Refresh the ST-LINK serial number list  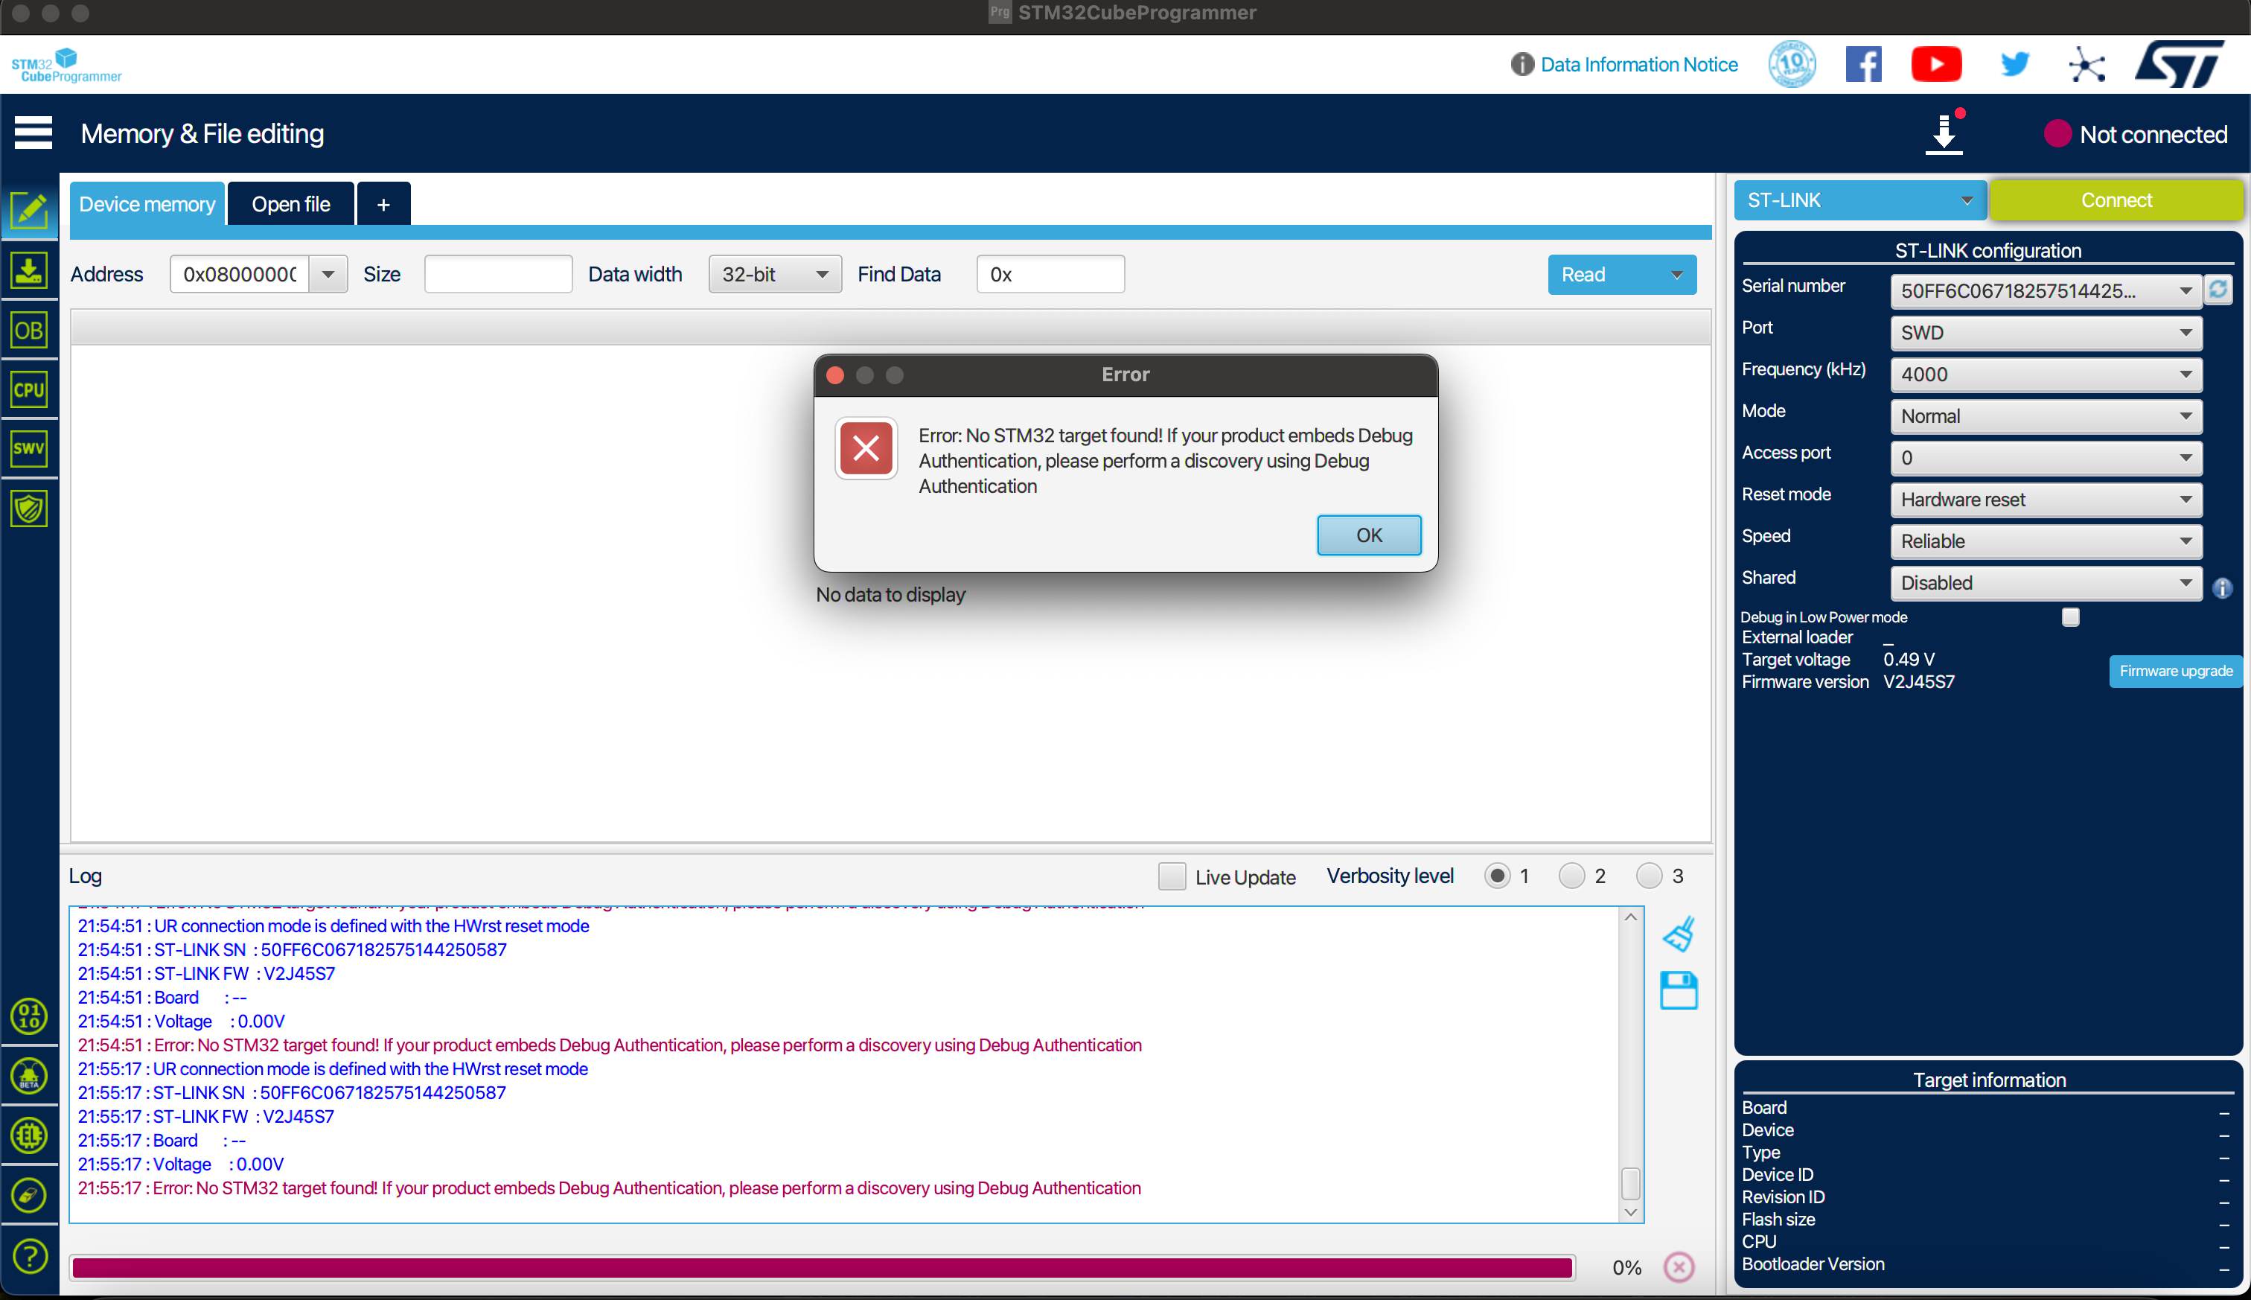tap(2218, 290)
